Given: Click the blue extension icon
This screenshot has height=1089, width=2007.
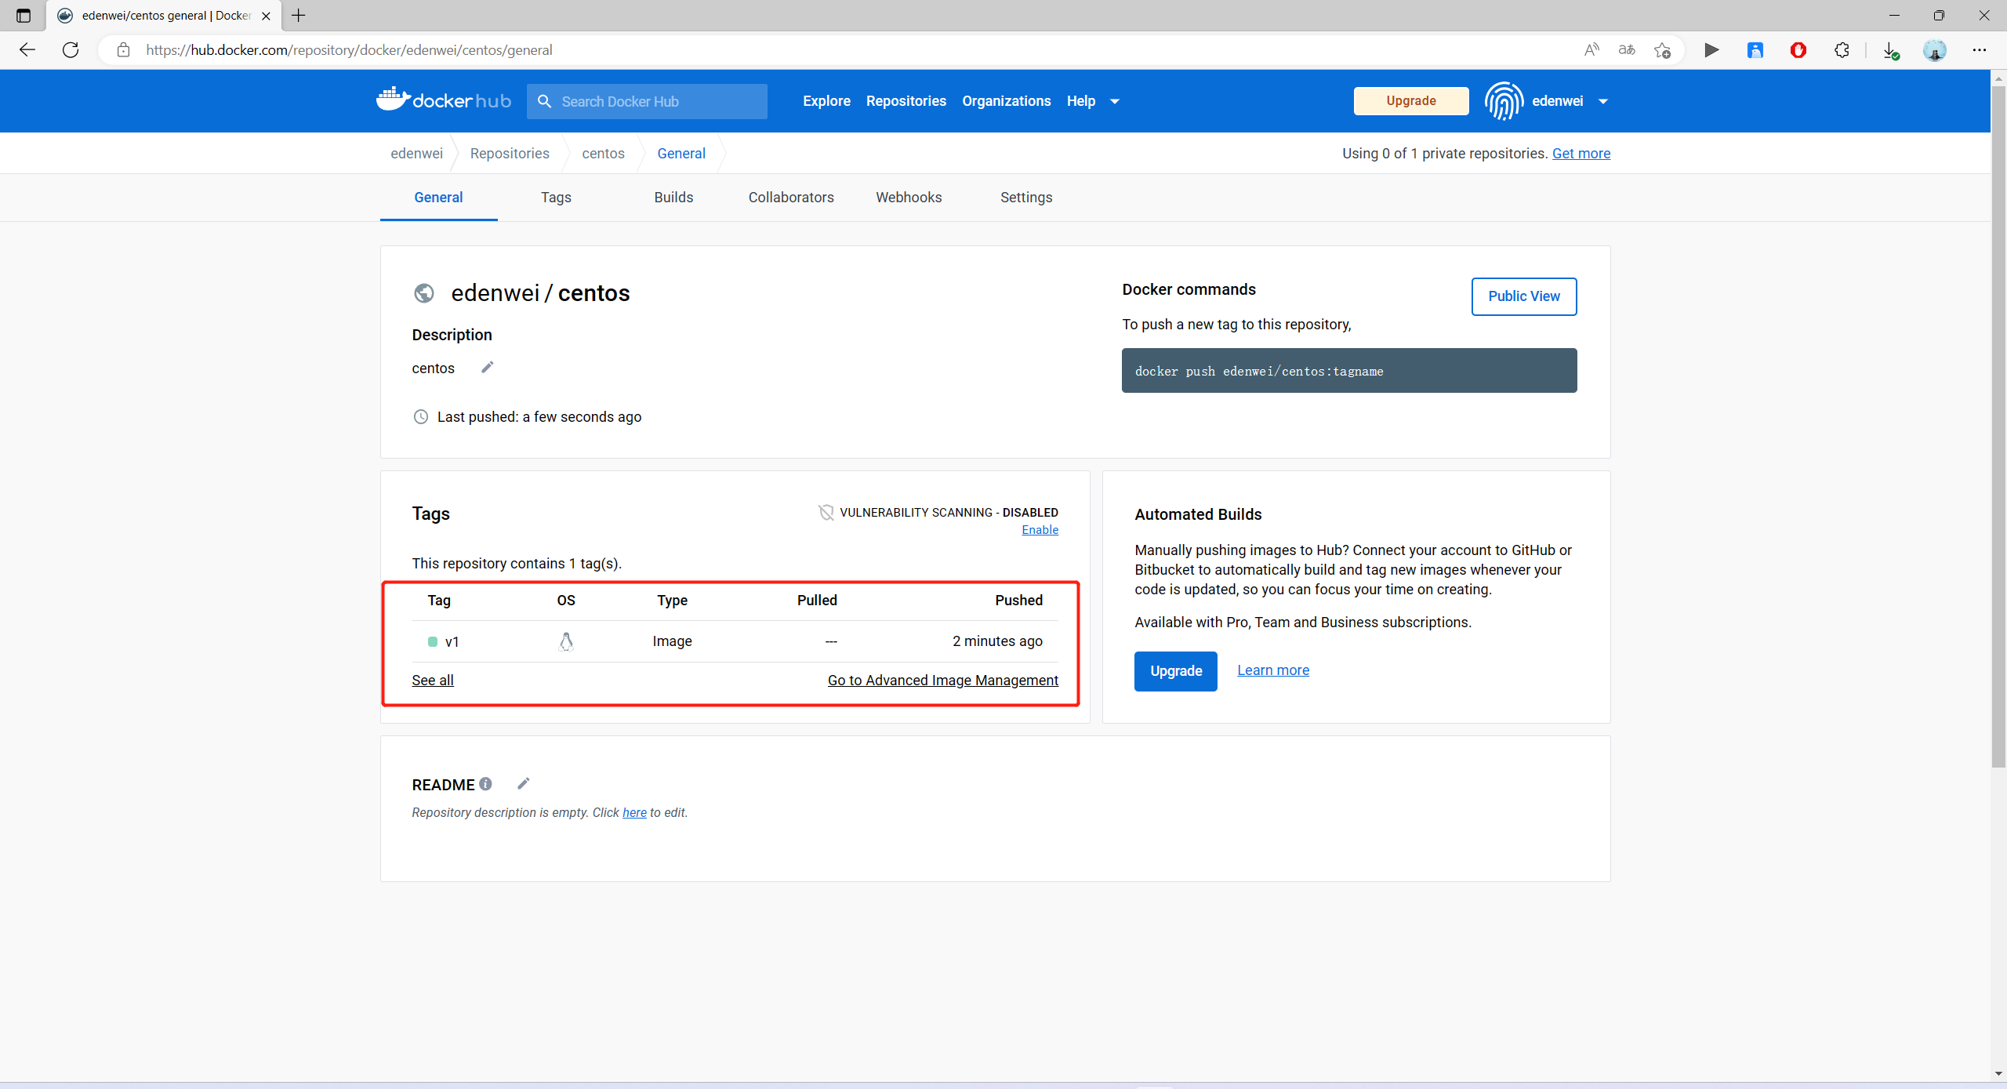Looking at the screenshot, I should [1755, 50].
